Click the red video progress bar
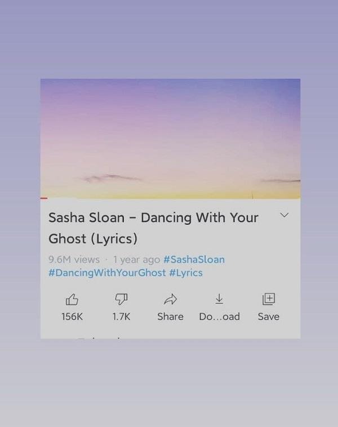 pos(44,198)
